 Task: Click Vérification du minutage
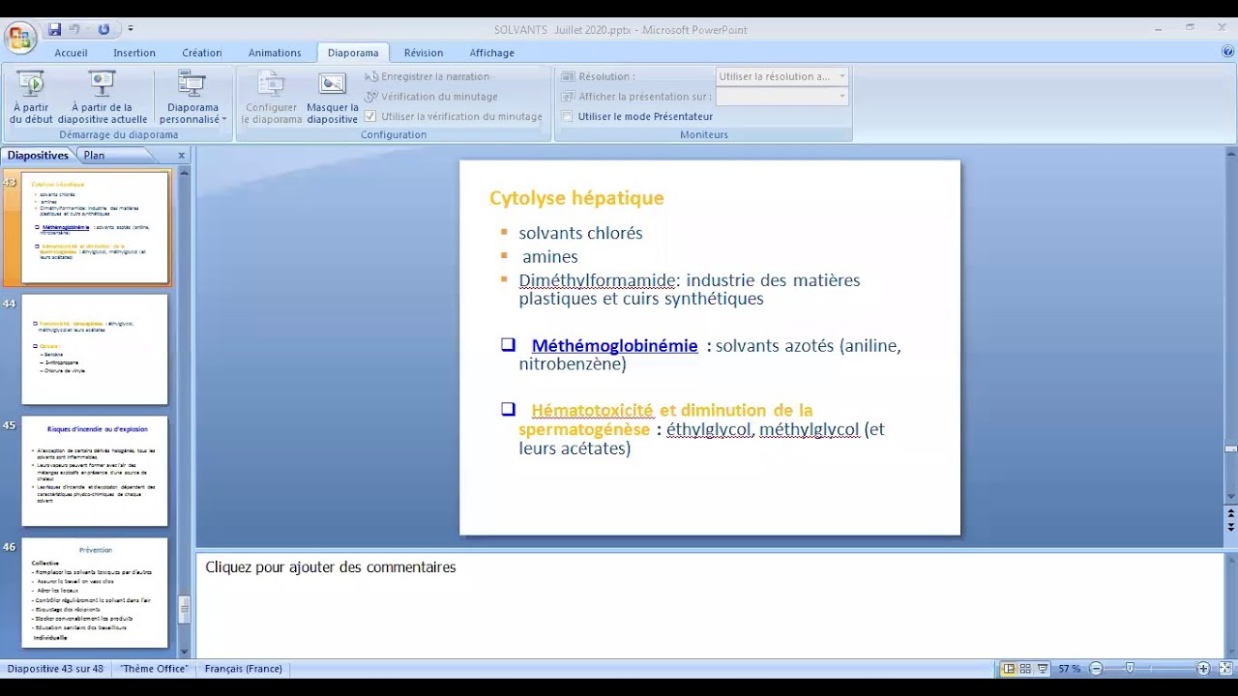[431, 97]
